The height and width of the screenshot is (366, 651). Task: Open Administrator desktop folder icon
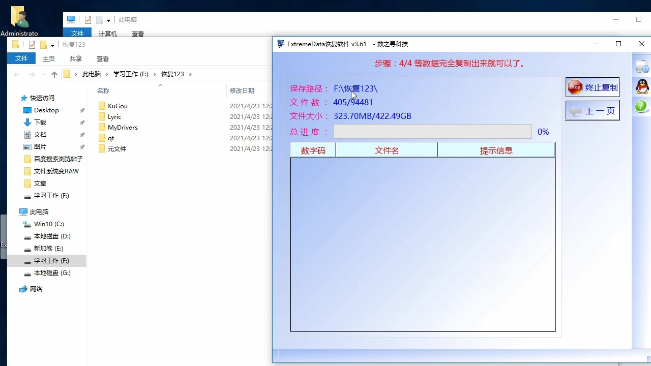(x=19, y=21)
